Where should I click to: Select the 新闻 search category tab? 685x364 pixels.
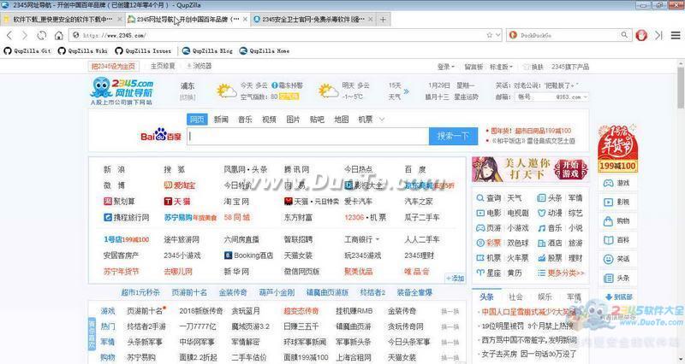tap(221, 119)
